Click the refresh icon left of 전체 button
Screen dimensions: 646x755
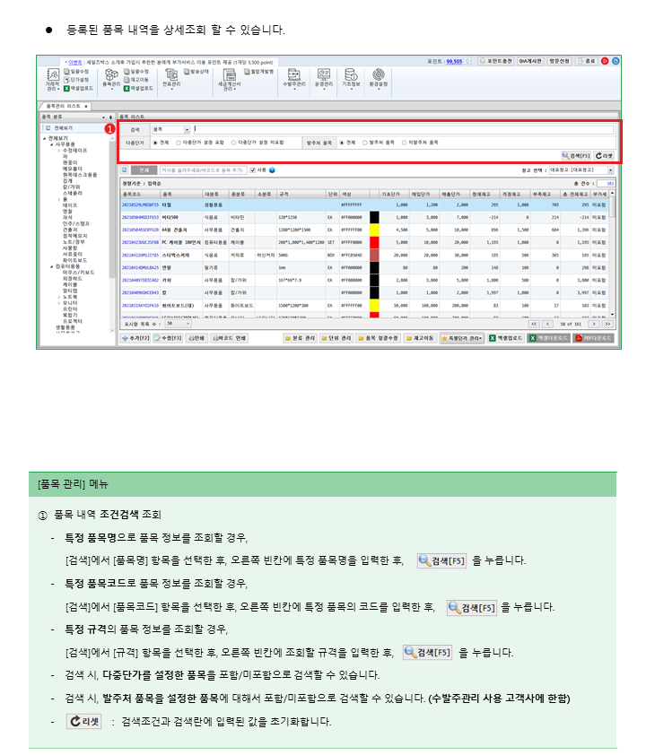pos(125,170)
